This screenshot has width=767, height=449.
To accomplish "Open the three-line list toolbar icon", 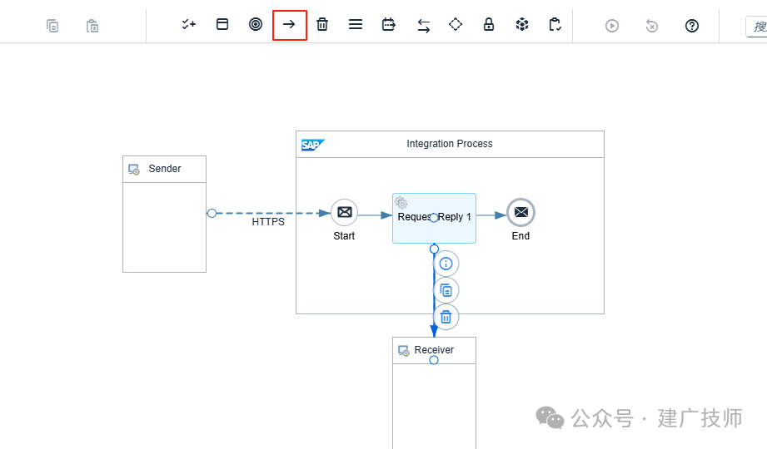I will pyautogui.click(x=356, y=24).
